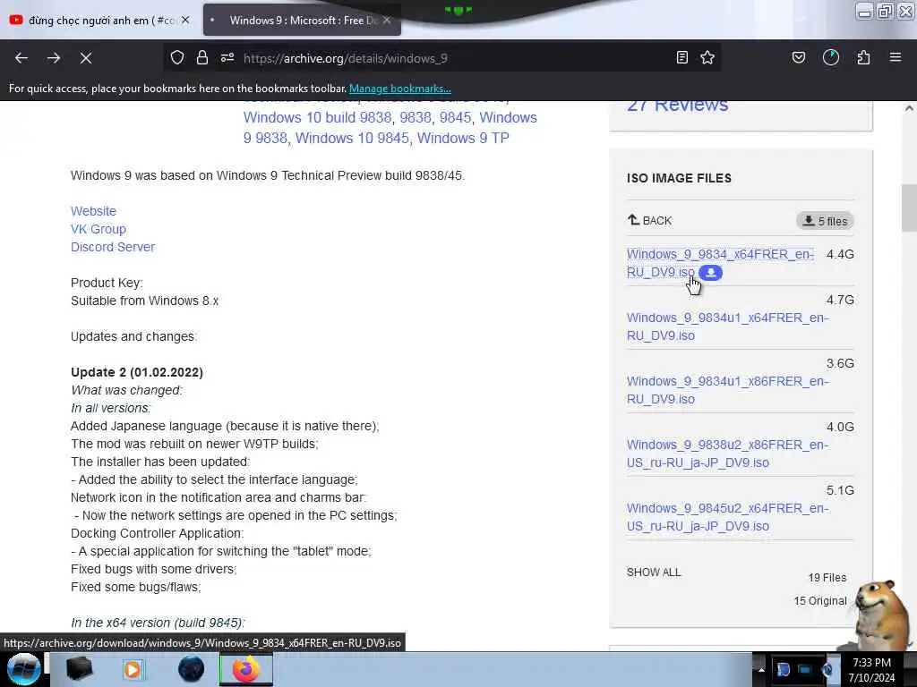Show hidden system tray icons
This screenshot has height=687, width=917.
tap(761, 670)
